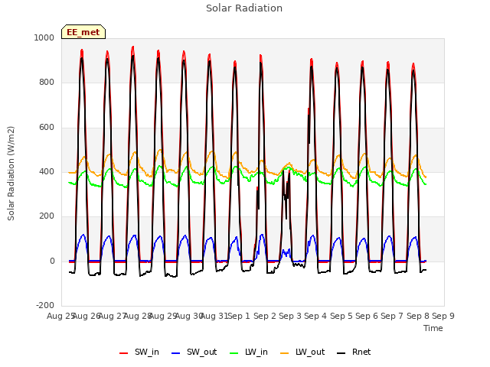Click the SW_out legend label
The image size is (490, 367).
coord(201,352)
